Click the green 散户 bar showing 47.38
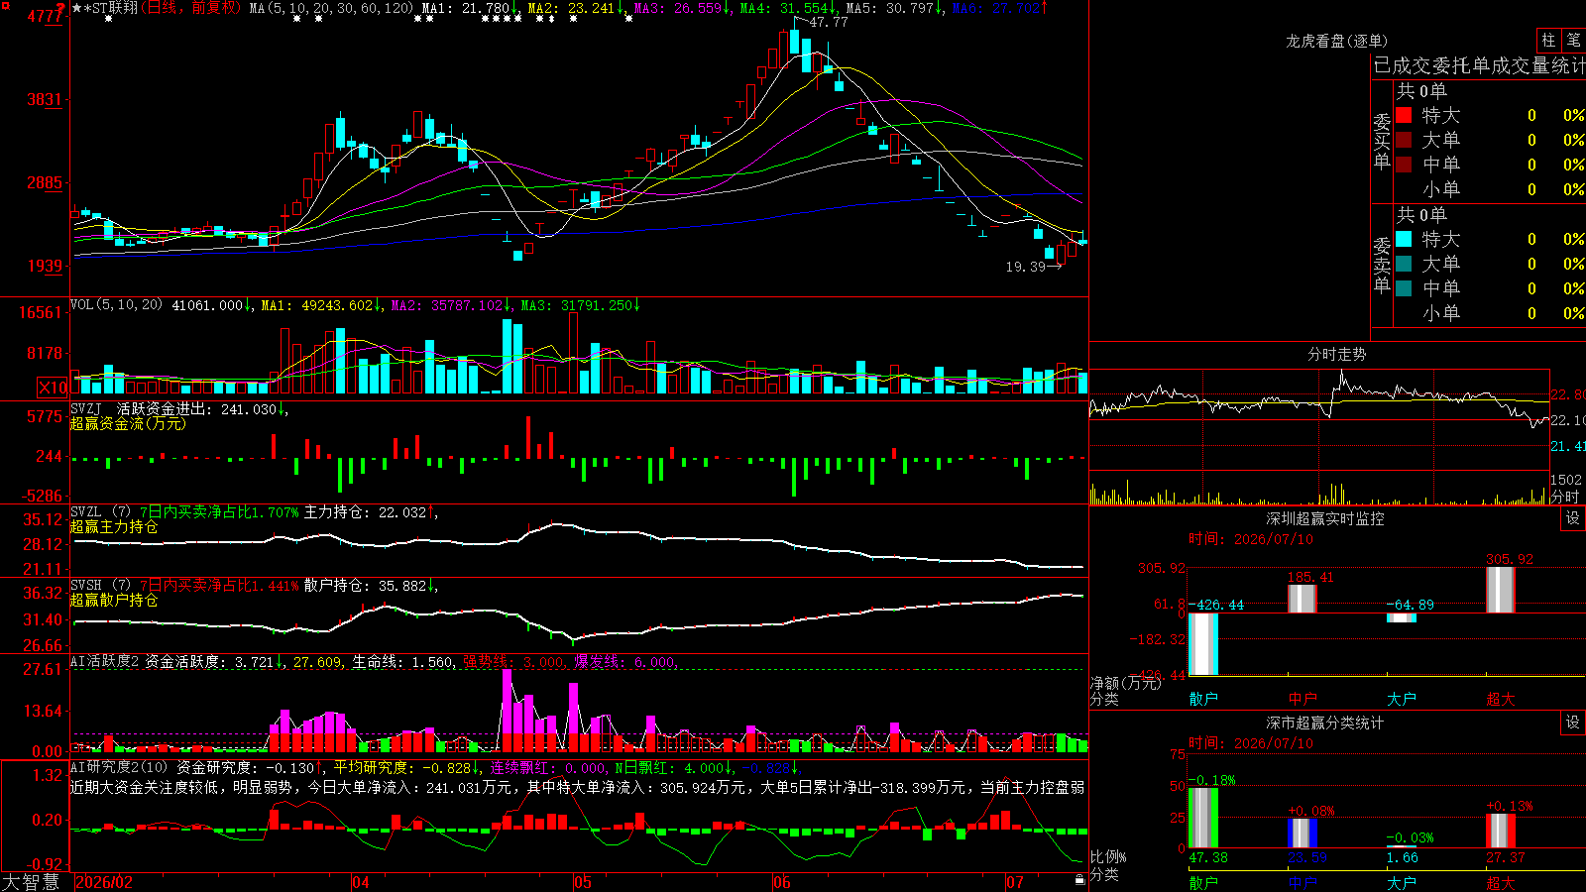This screenshot has width=1586, height=892. [1203, 818]
